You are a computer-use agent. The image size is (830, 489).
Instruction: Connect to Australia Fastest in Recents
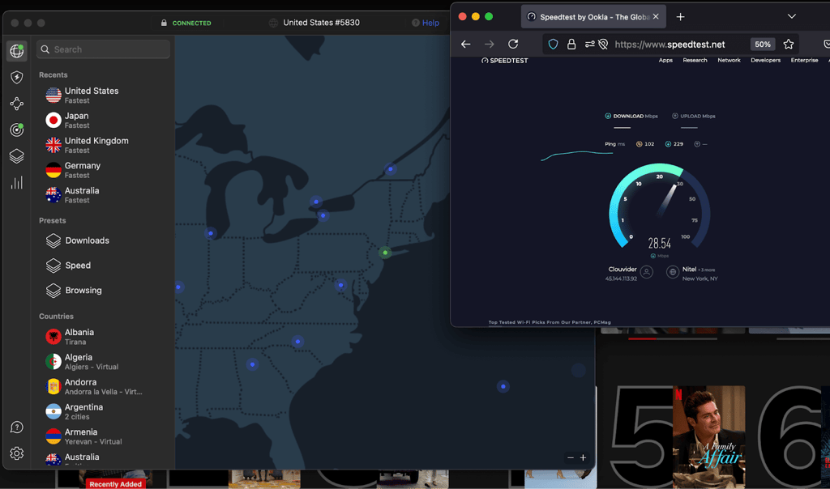click(x=103, y=194)
